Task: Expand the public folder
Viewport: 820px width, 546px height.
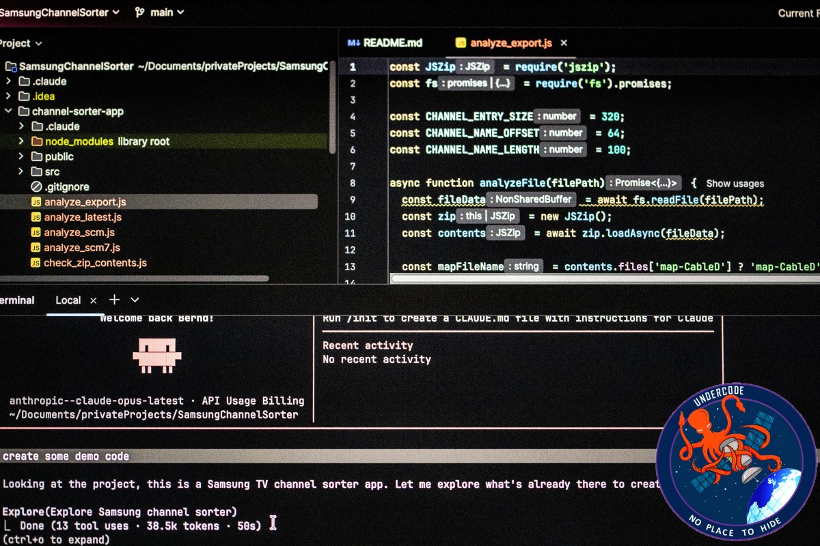Action: click(20, 156)
